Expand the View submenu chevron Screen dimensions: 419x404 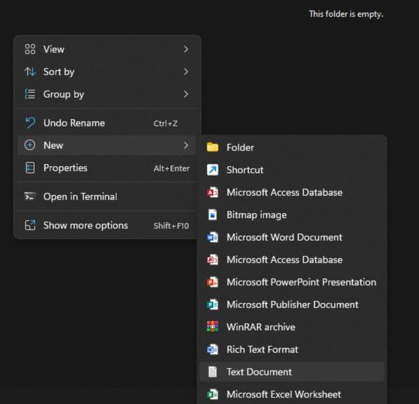pos(186,49)
